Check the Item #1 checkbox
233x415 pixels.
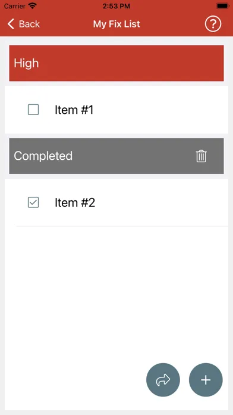tap(33, 110)
